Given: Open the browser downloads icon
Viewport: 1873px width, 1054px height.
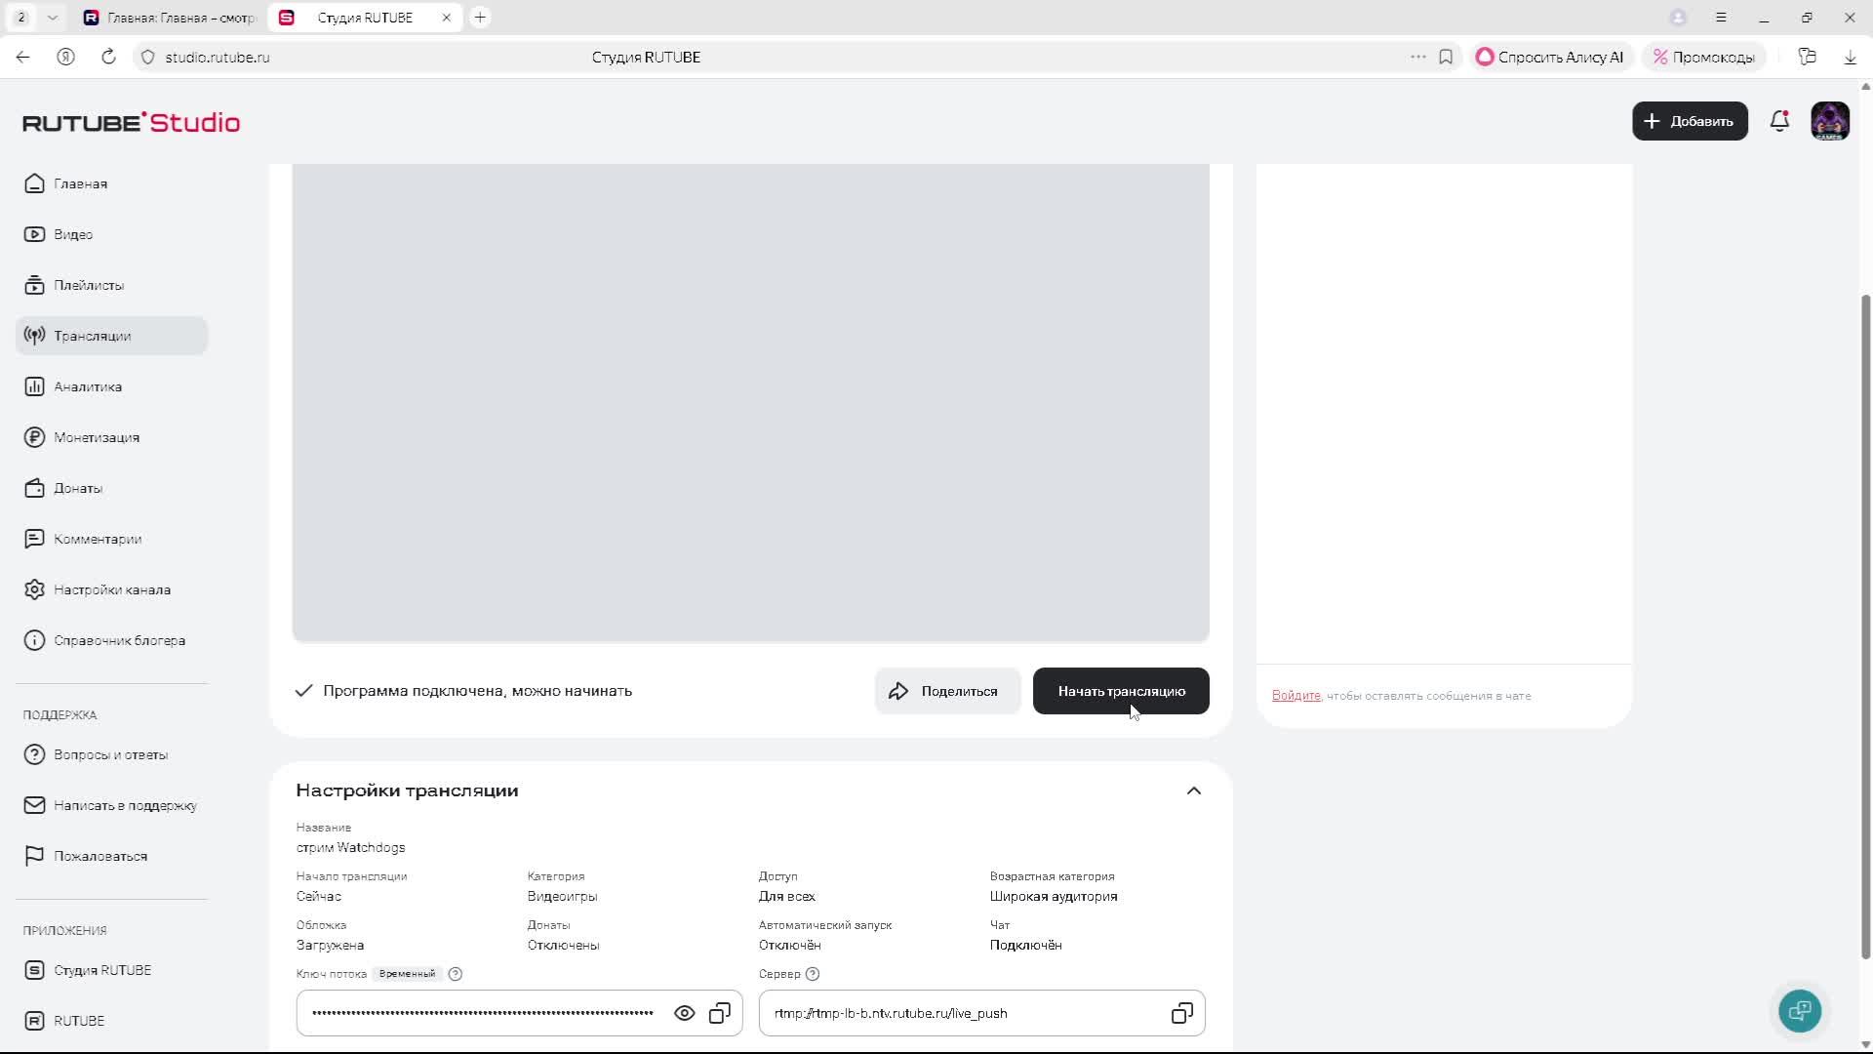Looking at the screenshot, I should coord(1850,57).
